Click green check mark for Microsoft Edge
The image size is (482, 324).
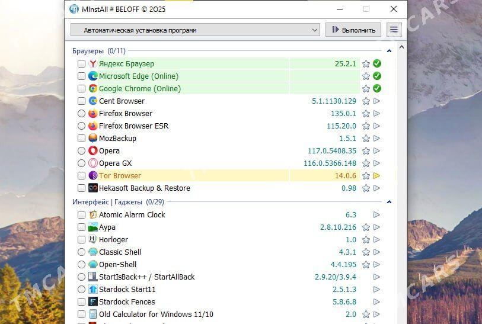[x=377, y=76]
